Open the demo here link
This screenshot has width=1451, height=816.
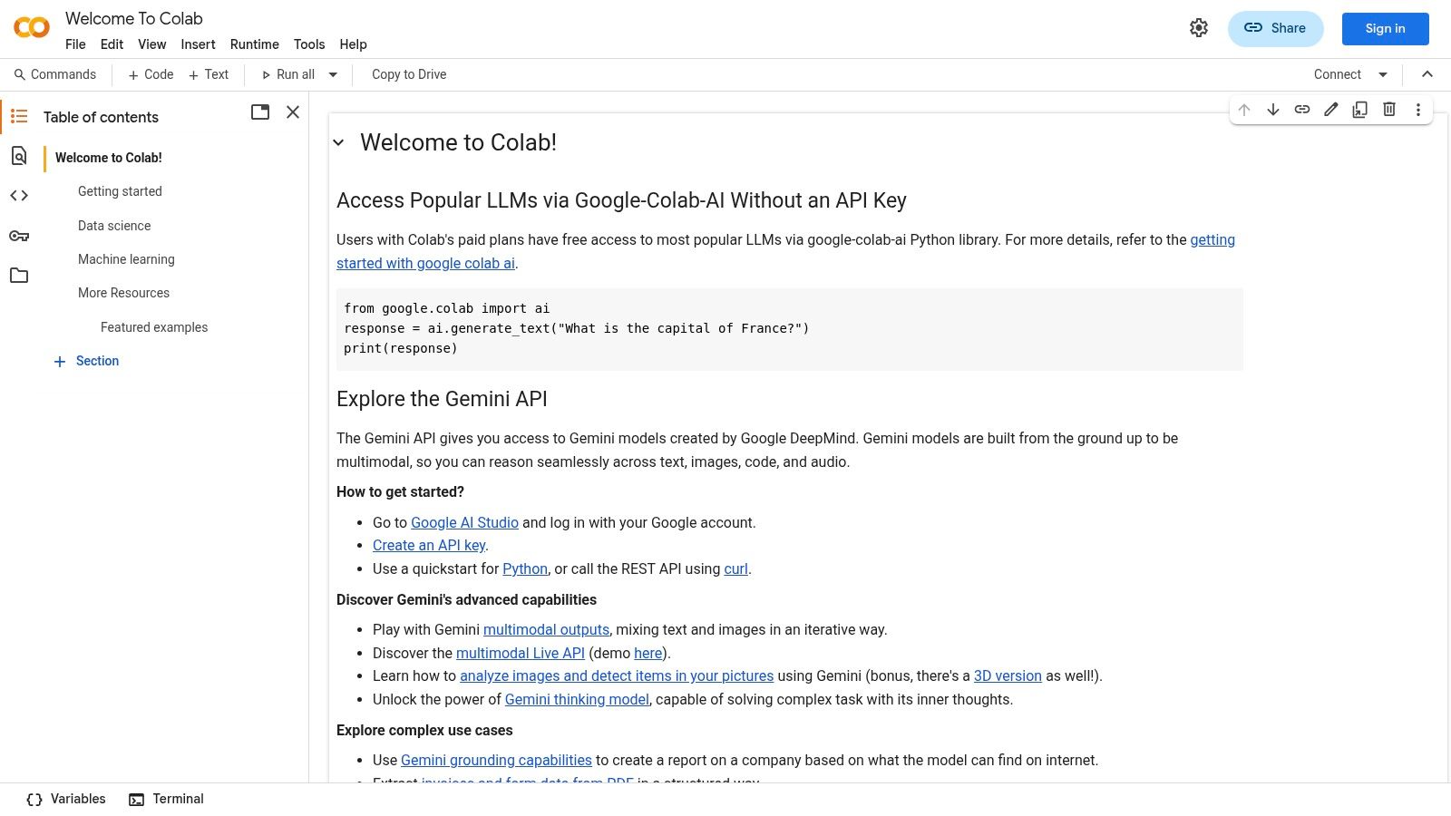[x=648, y=653]
